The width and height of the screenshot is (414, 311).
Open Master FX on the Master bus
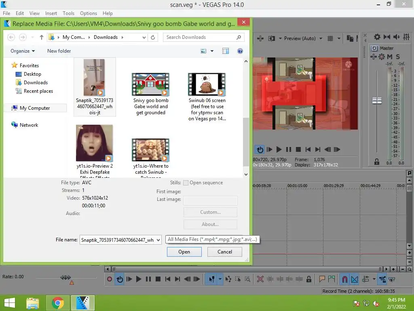[373, 57]
